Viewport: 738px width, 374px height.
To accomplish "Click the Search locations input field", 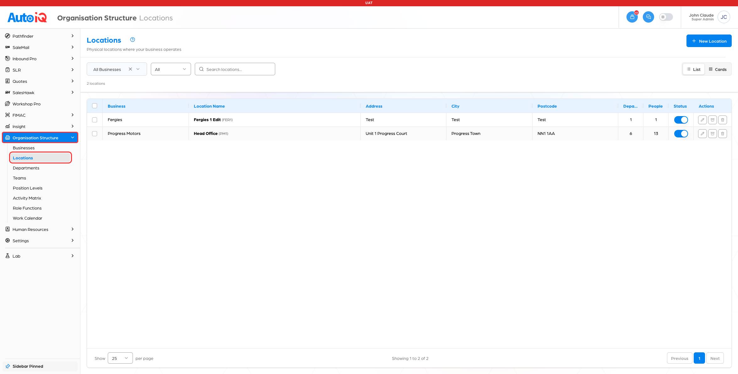I will point(235,69).
